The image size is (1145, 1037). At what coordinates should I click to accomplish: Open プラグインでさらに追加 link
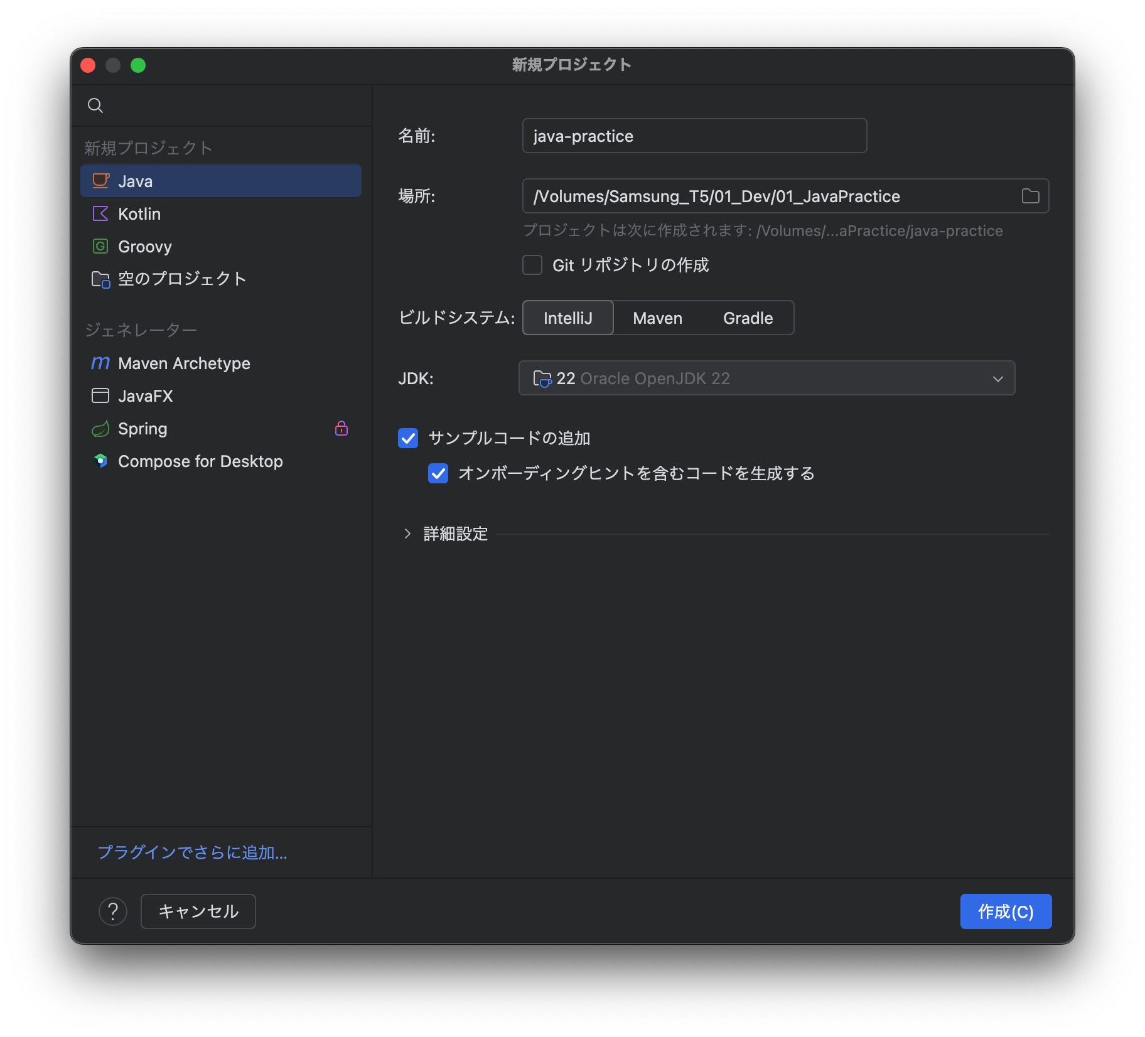click(192, 852)
